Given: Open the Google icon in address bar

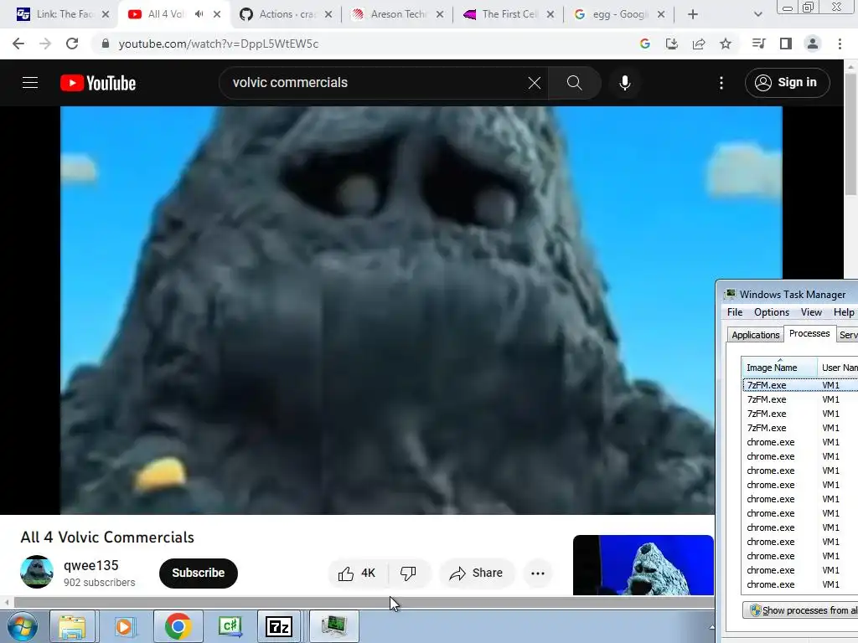Looking at the screenshot, I should click(645, 44).
